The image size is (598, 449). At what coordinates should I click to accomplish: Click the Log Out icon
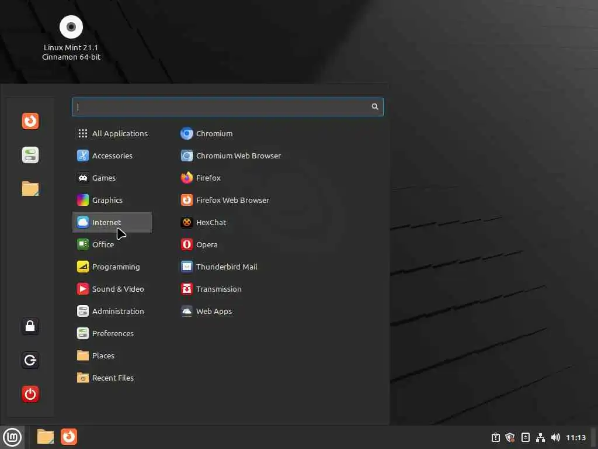pos(30,360)
